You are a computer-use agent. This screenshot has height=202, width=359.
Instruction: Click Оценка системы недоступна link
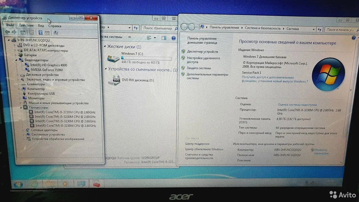coord(297,104)
